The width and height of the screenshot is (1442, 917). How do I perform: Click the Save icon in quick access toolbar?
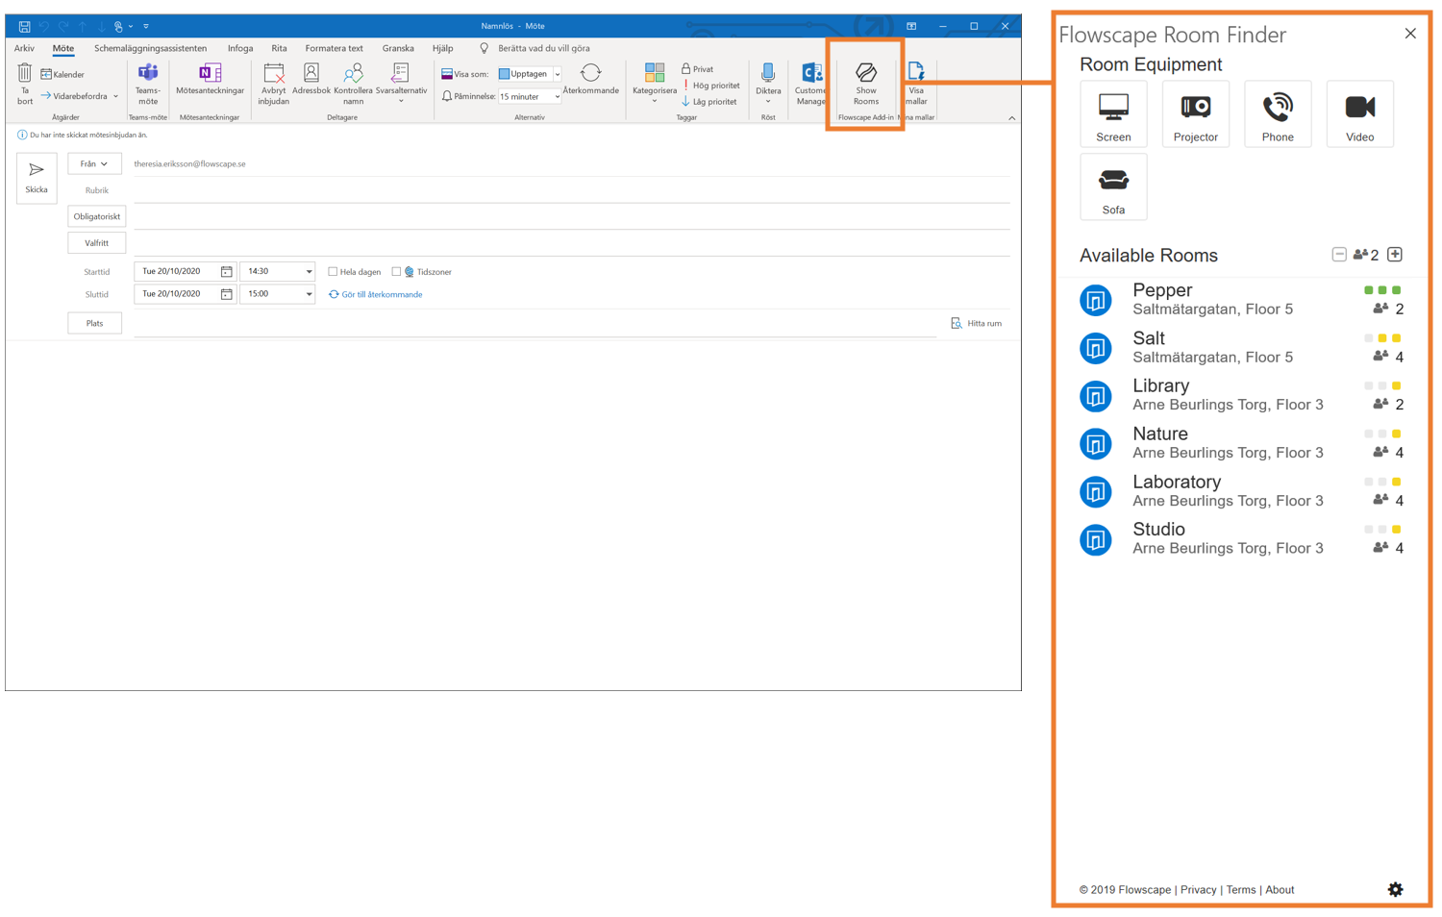(24, 26)
